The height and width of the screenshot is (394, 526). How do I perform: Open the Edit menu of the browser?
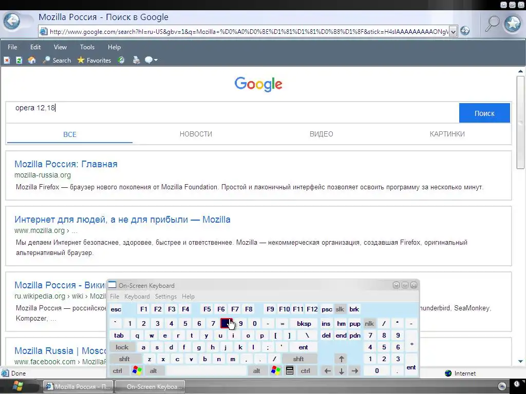click(35, 47)
